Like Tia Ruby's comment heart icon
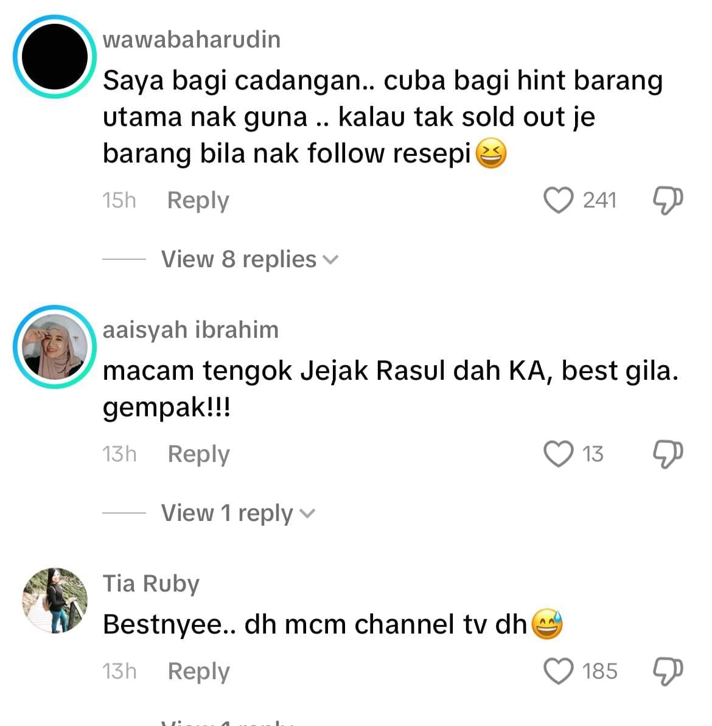Screen dimensions: 712x726 (558, 671)
